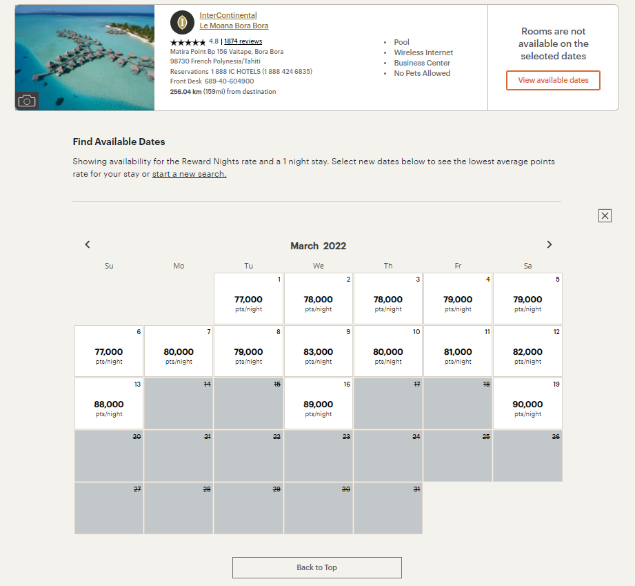Click the InterContinental brand logo icon

point(181,22)
